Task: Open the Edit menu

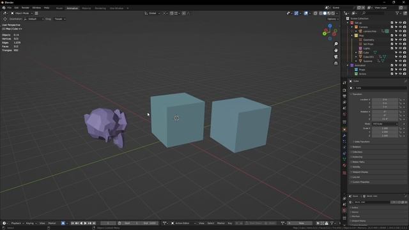Action: tap(17, 8)
